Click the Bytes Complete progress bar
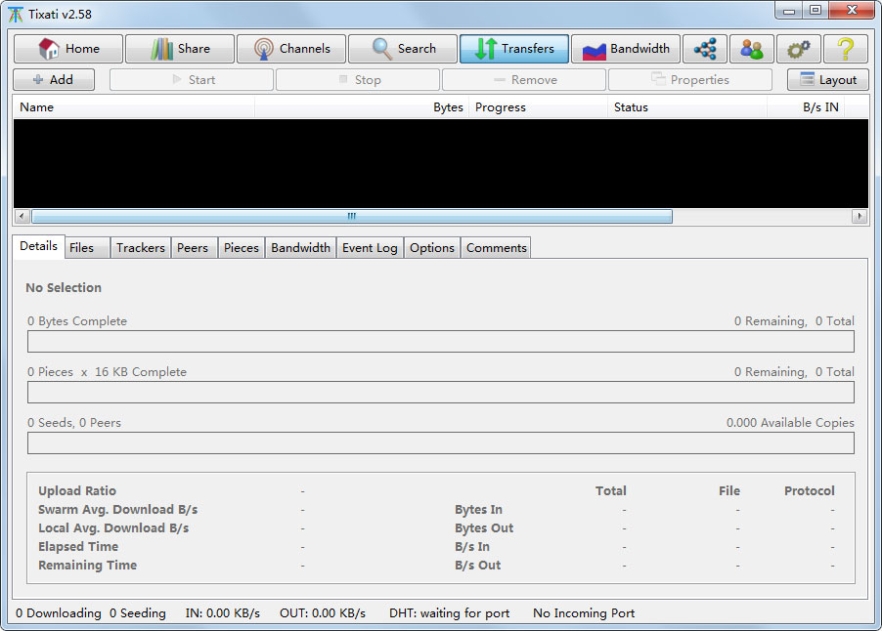Viewport: 882px width, 631px height. (441, 342)
